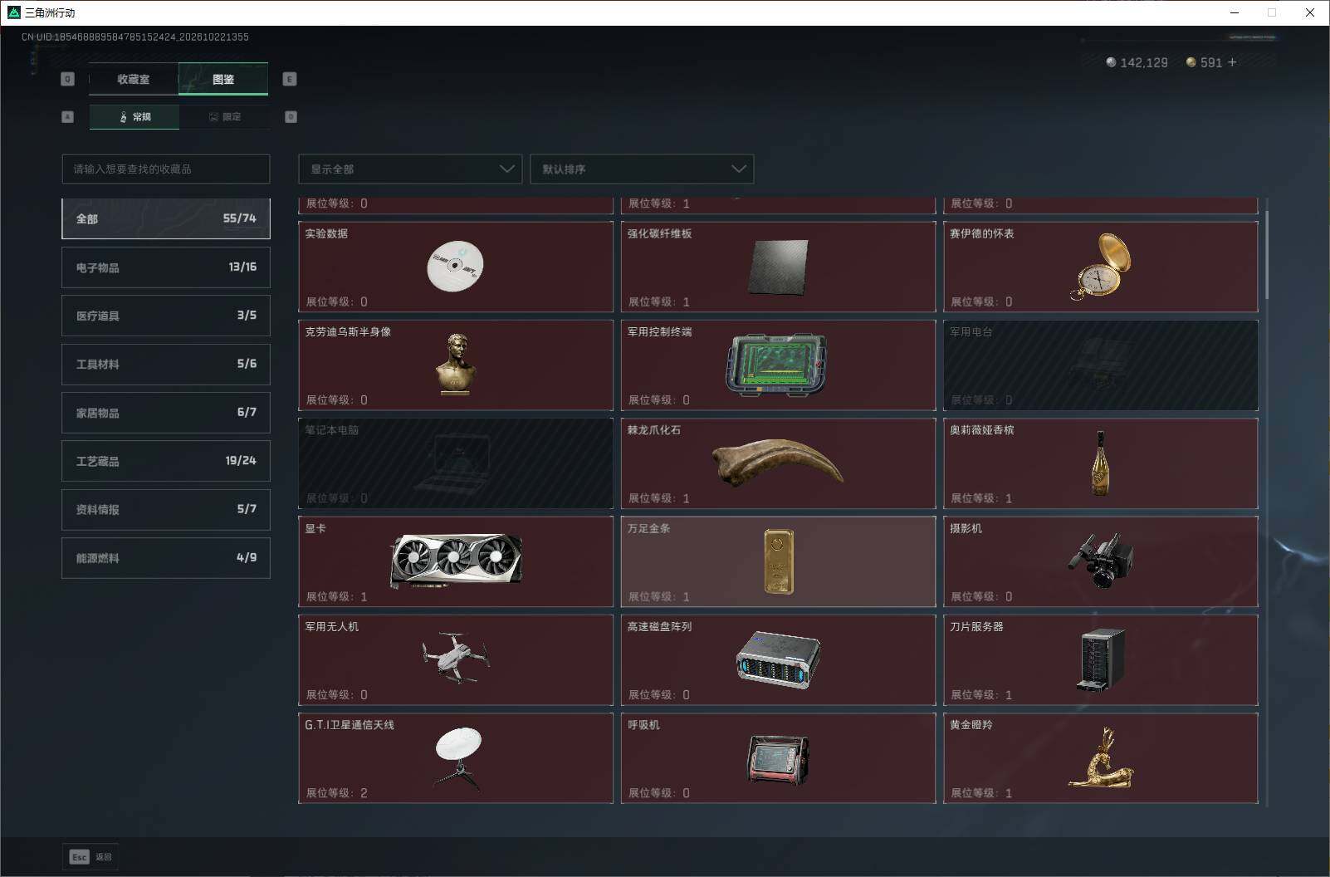
Task: Switch to the 图鉴 tab
Action: coord(223,79)
